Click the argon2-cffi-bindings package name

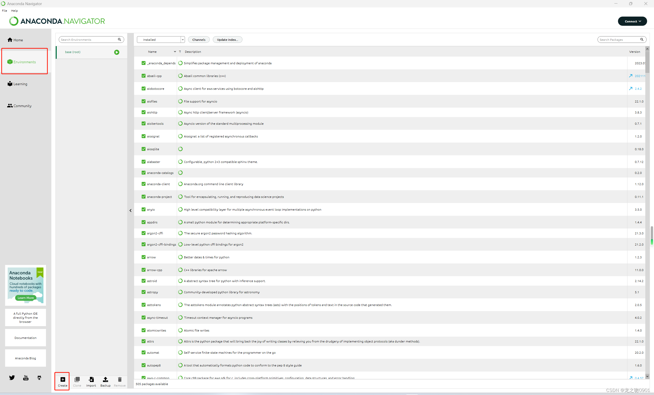click(x=161, y=244)
